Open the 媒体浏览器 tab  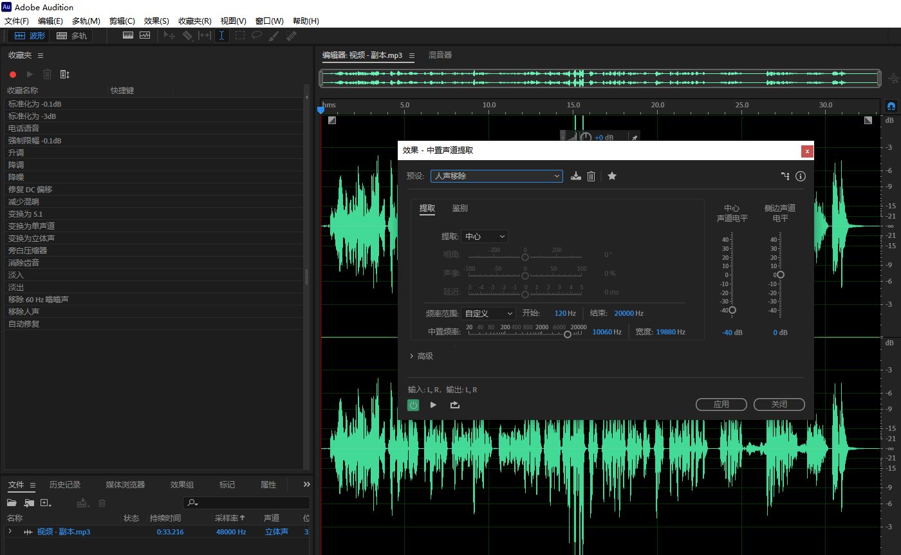coord(125,484)
